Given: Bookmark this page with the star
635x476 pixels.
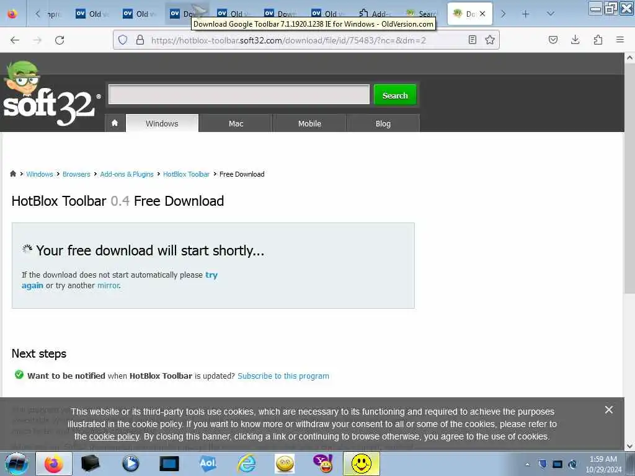Looking at the screenshot, I should click(x=490, y=40).
